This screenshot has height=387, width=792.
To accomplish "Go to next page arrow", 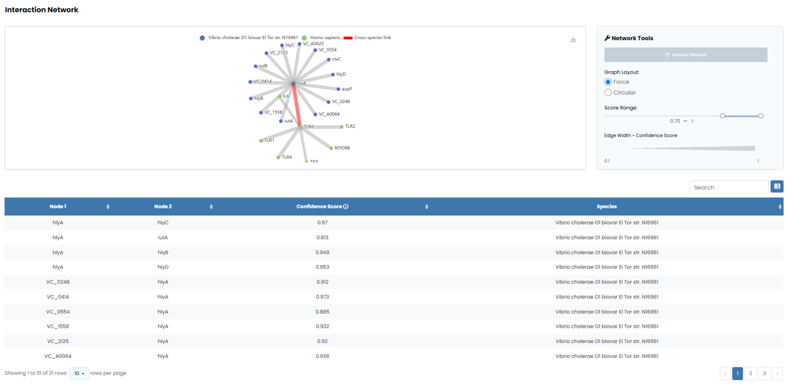I will tap(777, 373).
